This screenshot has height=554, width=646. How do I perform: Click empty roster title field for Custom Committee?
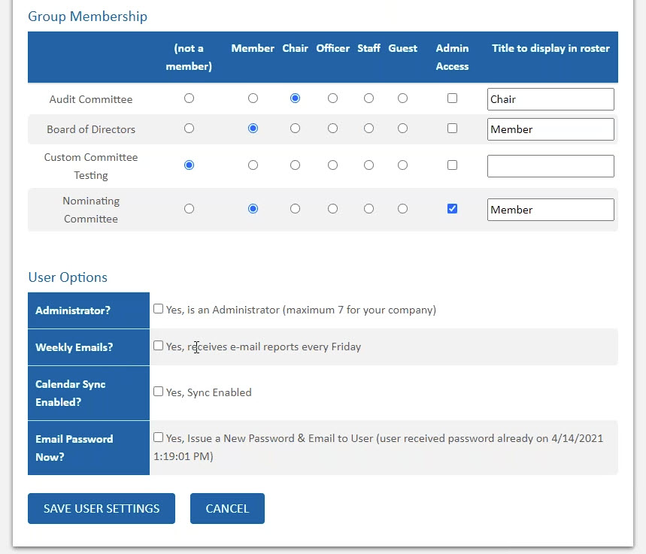[550, 166]
